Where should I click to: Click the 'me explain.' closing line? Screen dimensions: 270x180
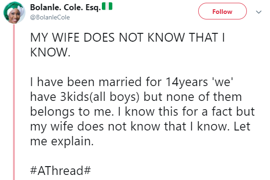click(62, 142)
